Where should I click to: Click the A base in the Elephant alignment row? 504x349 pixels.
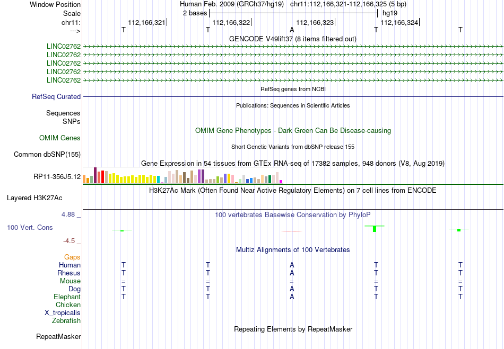tap(292, 297)
